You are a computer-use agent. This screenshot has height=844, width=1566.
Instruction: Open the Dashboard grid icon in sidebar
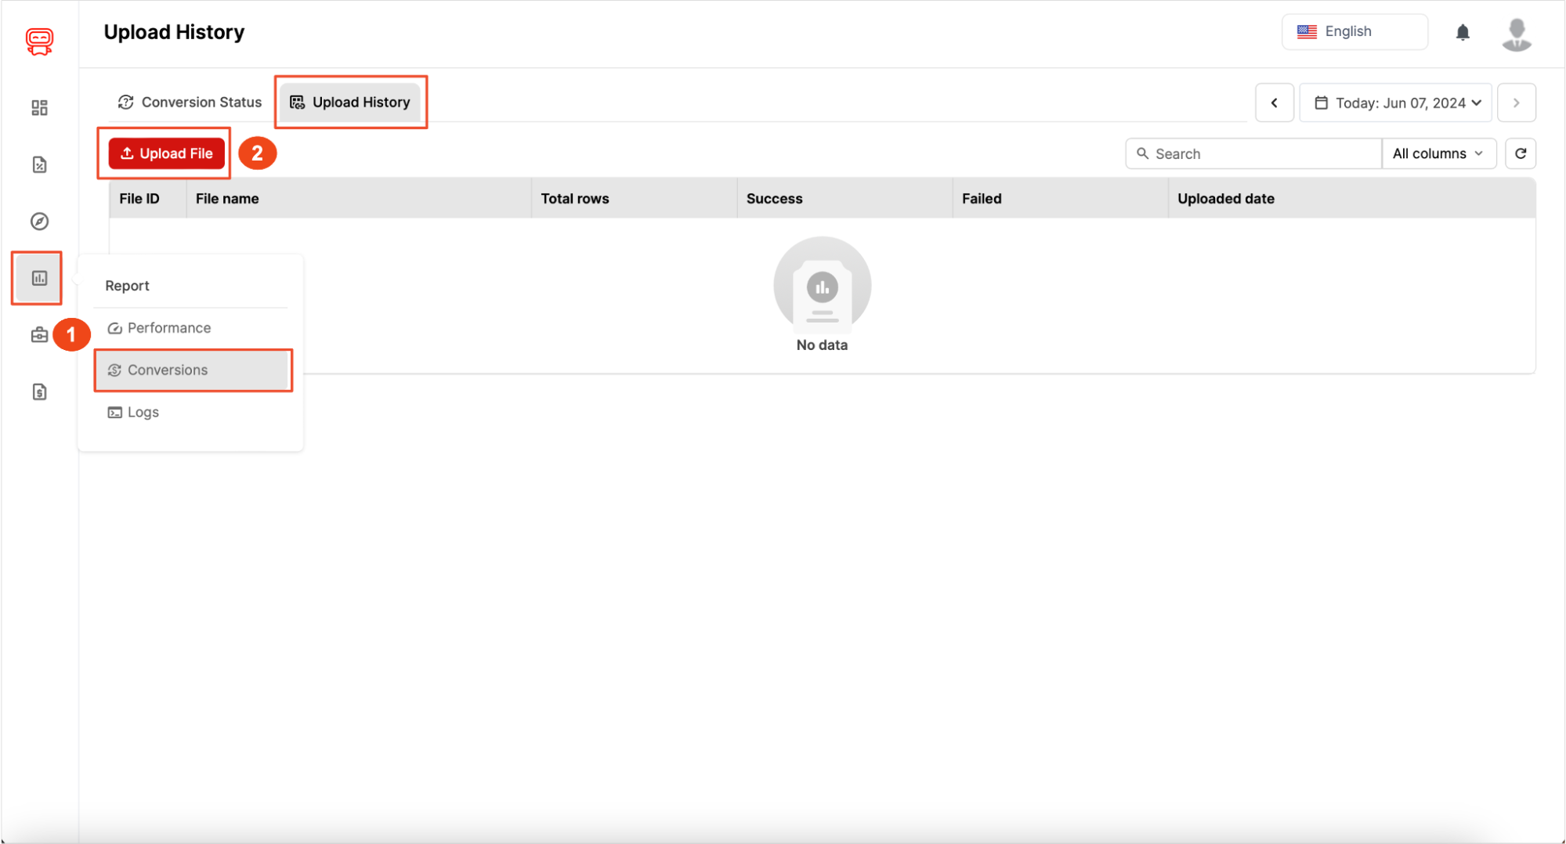pos(38,108)
